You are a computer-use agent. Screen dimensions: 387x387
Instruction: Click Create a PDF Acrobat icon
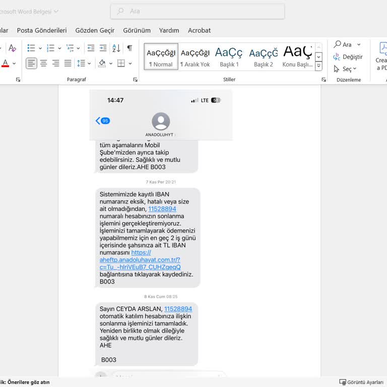coord(381,57)
